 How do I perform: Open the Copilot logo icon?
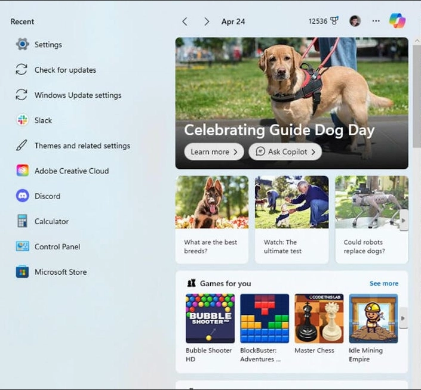[x=397, y=21]
